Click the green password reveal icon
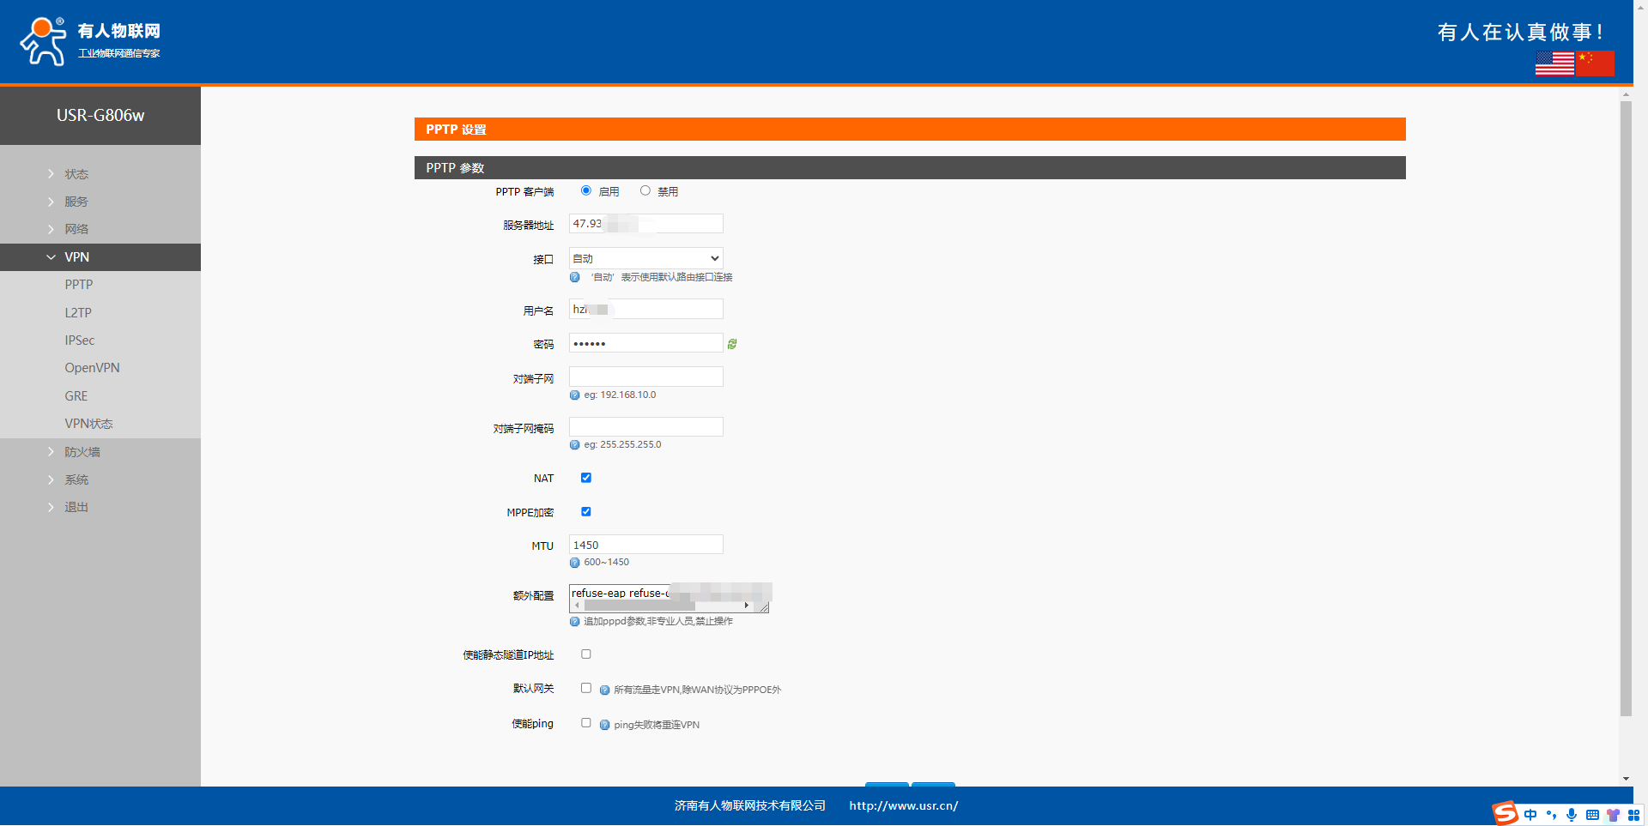 tap(732, 344)
